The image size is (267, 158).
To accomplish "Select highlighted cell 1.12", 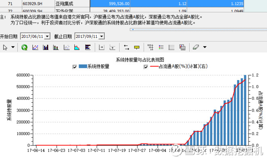I will tap(159, 4).
